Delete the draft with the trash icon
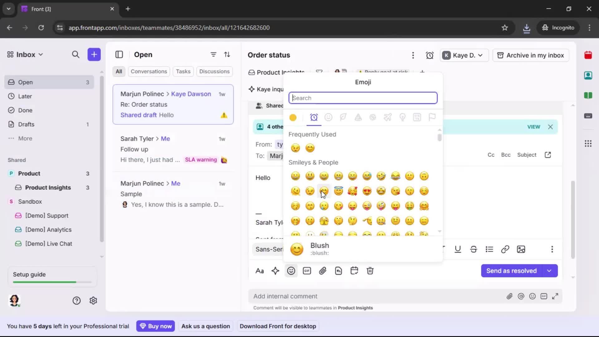599x337 pixels. tap(370, 271)
